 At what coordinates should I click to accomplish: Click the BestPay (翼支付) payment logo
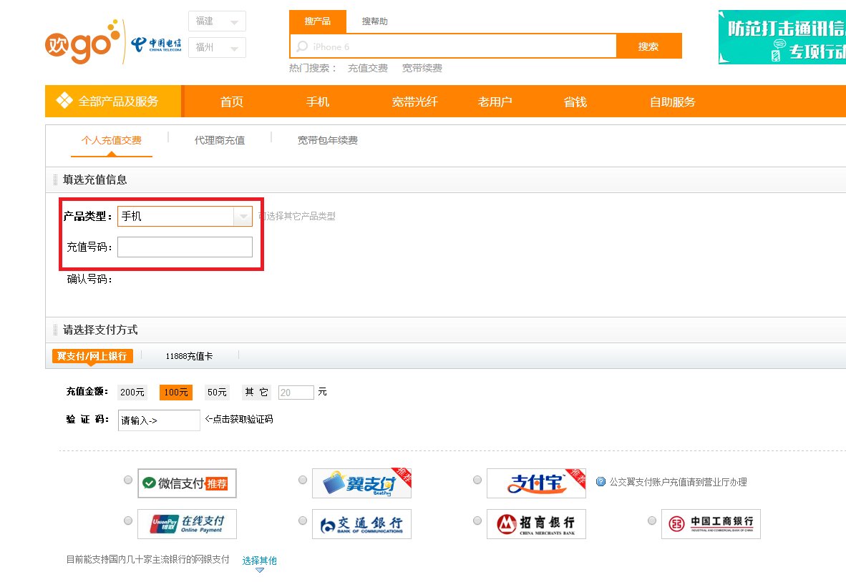click(361, 483)
